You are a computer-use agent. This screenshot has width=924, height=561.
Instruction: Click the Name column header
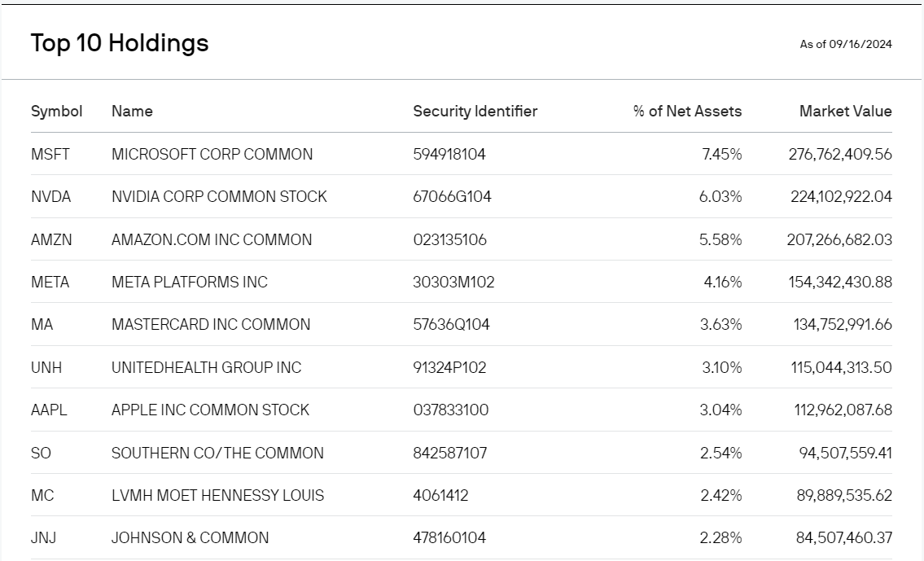click(x=132, y=112)
